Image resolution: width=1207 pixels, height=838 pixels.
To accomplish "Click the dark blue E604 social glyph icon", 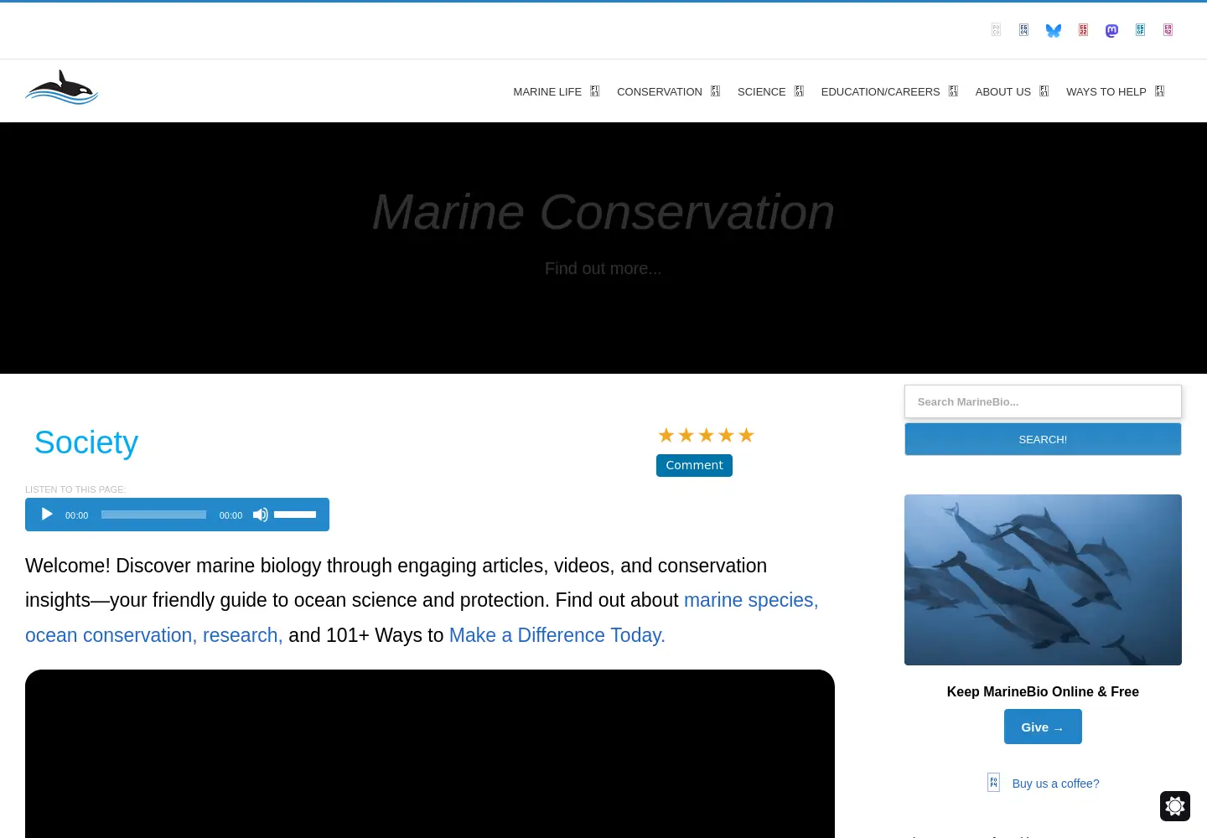I will pyautogui.click(x=1023, y=29).
